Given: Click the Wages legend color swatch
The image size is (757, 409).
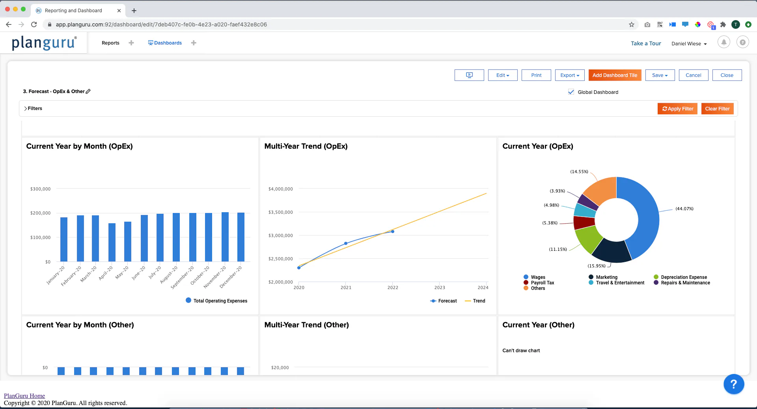Looking at the screenshot, I should (x=526, y=277).
